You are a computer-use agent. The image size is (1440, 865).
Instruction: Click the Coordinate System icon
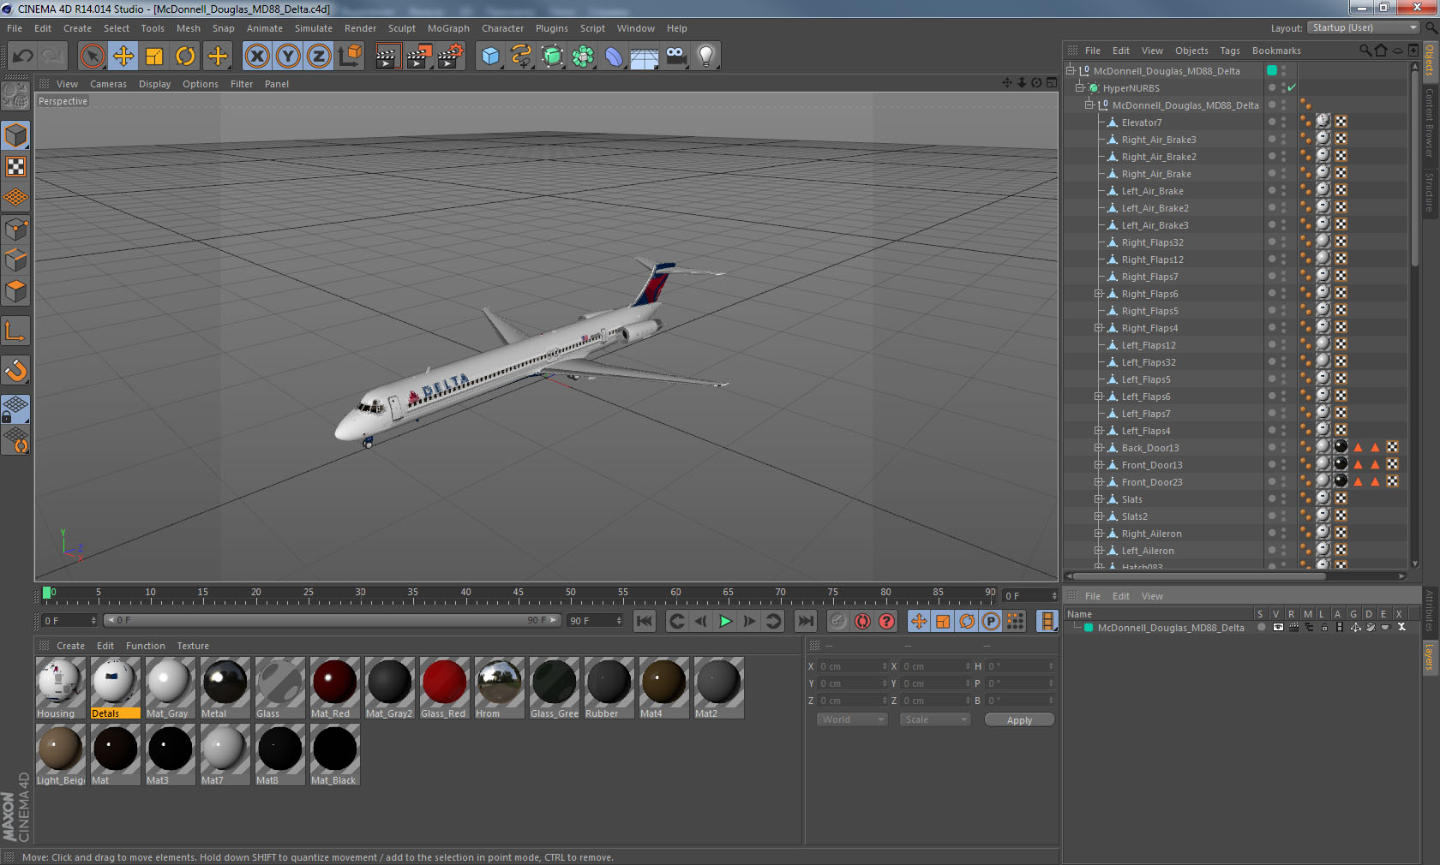[x=350, y=57]
